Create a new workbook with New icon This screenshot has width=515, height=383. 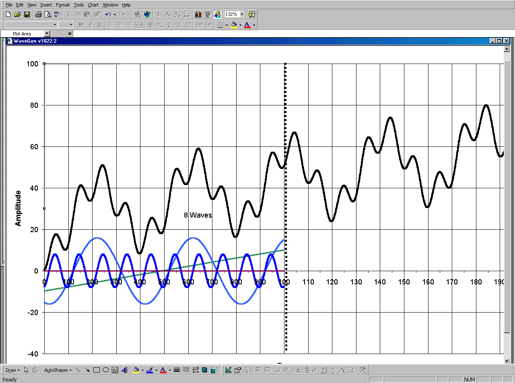(8, 14)
